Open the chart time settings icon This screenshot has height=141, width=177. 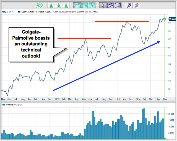[117, 5]
